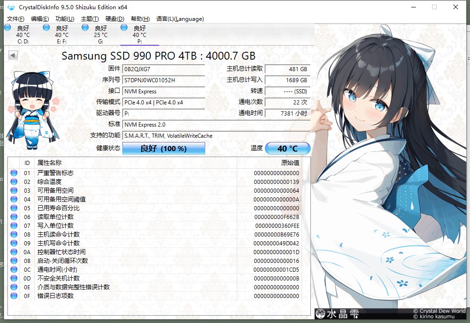
Task: Click the status orb of attribute 05
Action: pyautogui.click(x=14, y=208)
